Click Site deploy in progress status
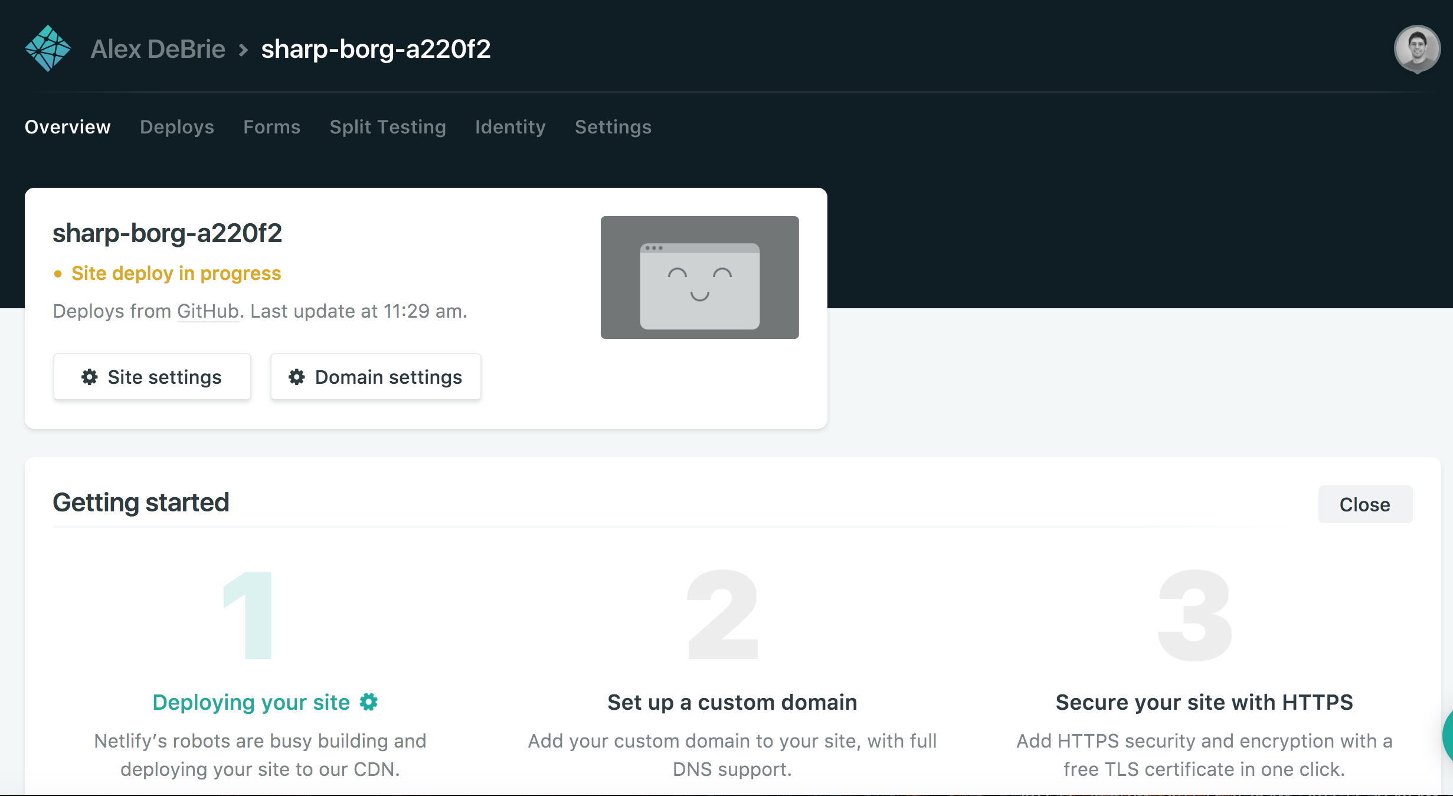The width and height of the screenshot is (1453, 796). click(x=176, y=273)
